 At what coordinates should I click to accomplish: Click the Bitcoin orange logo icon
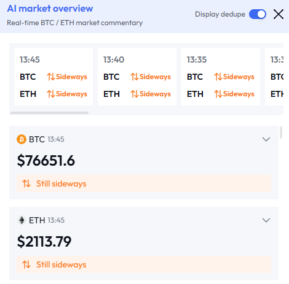pos(22,139)
